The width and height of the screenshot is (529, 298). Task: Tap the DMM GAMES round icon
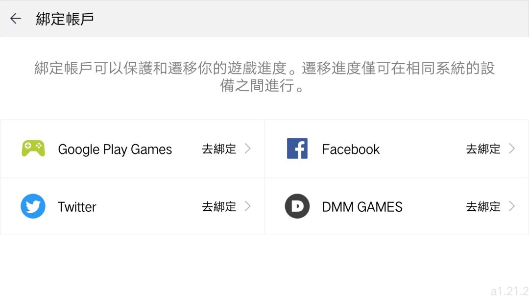pos(297,206)
